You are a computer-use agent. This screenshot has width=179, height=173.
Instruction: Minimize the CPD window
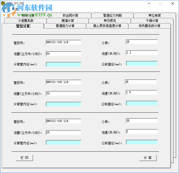[149, 3]
